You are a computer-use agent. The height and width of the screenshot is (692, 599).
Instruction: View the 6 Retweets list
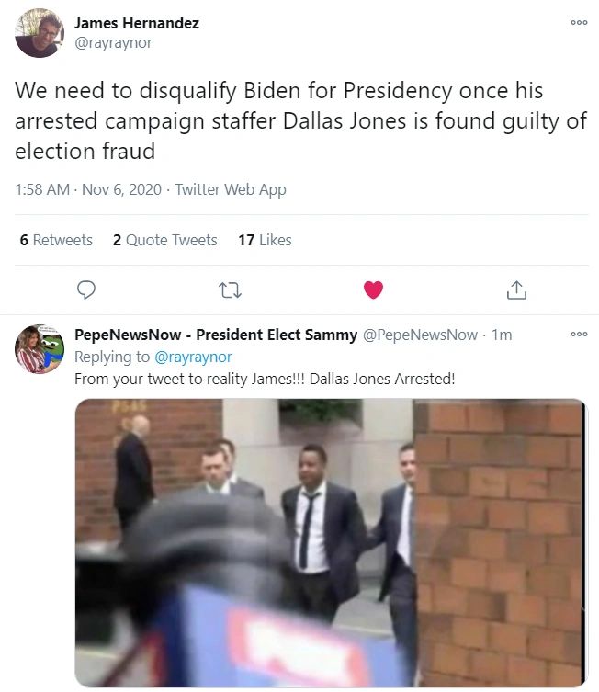click(56, 240)
